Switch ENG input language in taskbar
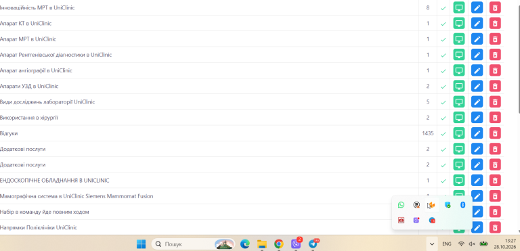Image resolution: width=520 pixels, height=251 pixels. pos(447,244)
